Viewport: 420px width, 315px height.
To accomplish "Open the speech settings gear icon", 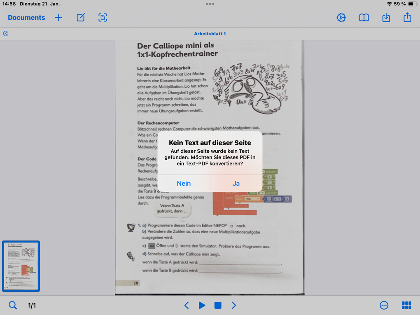I will (341, 18).
